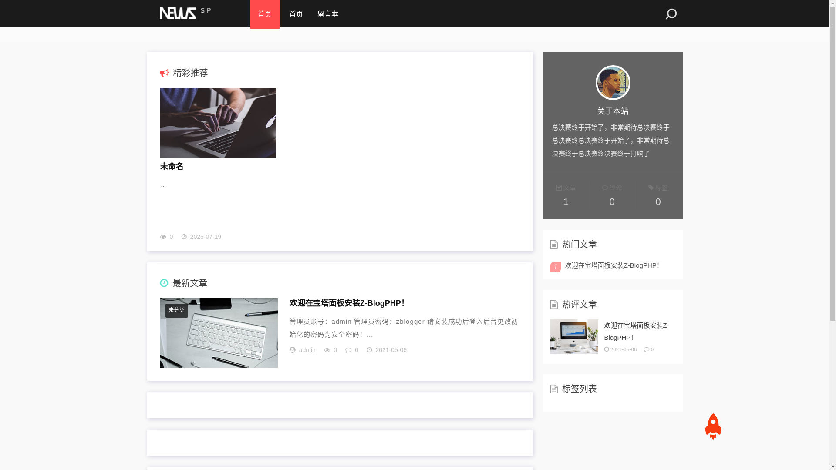
Task: Click the clock icon beside 2021-05-06 in latest article
Action: (370, 350)
